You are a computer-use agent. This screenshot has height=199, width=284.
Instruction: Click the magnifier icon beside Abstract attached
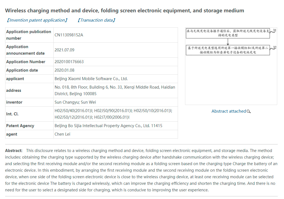(x=249, y=112)
